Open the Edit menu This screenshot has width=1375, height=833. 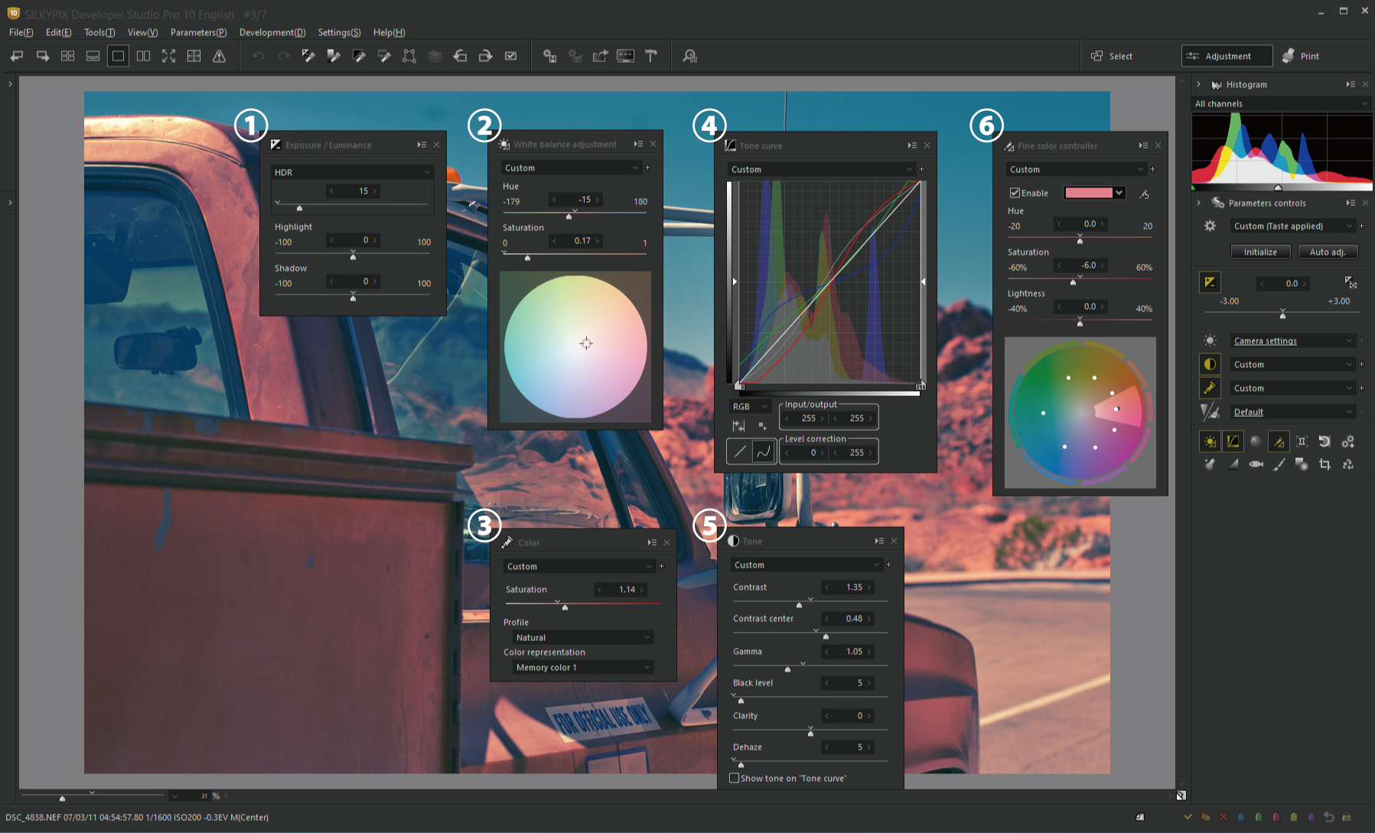point(58,32)
